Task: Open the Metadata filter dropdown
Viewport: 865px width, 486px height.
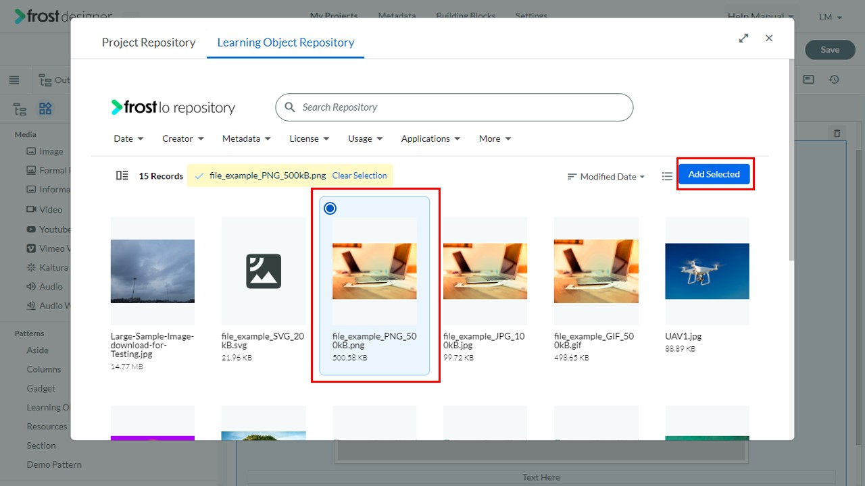Action: click(x=247, y=138)
